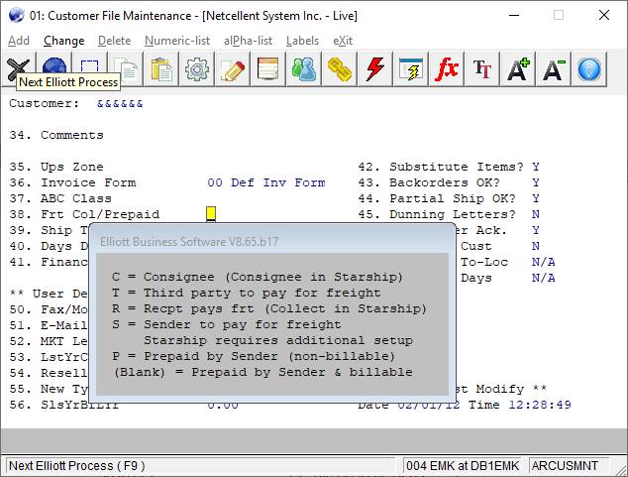Click the two-people contacts toolbar icon
This screenshot has width=628, height=477.
(303, 69)
